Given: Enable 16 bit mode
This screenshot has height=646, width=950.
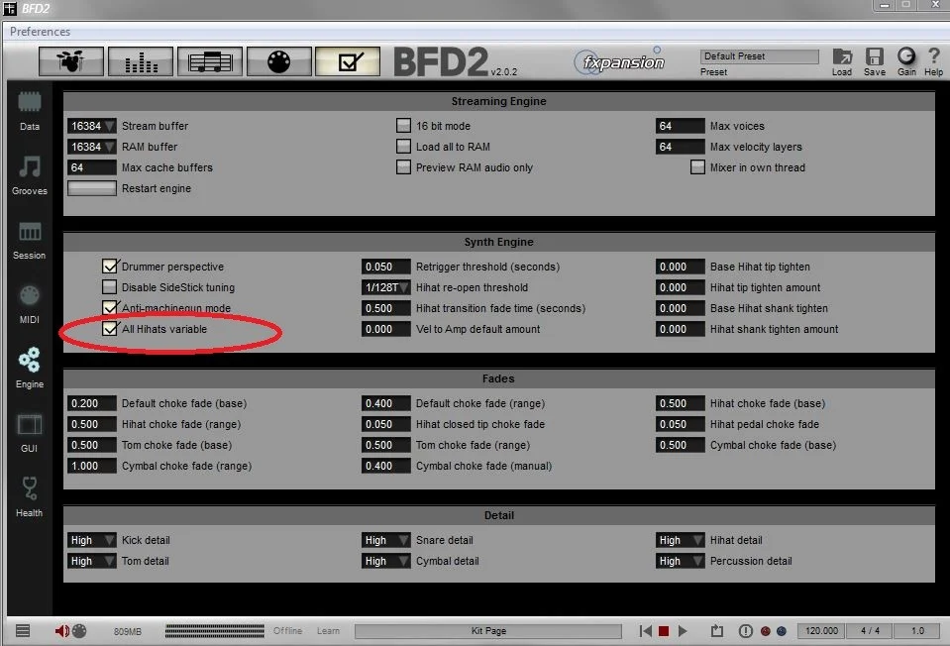Looking at the screenshot, I should (x=404, y=126).
